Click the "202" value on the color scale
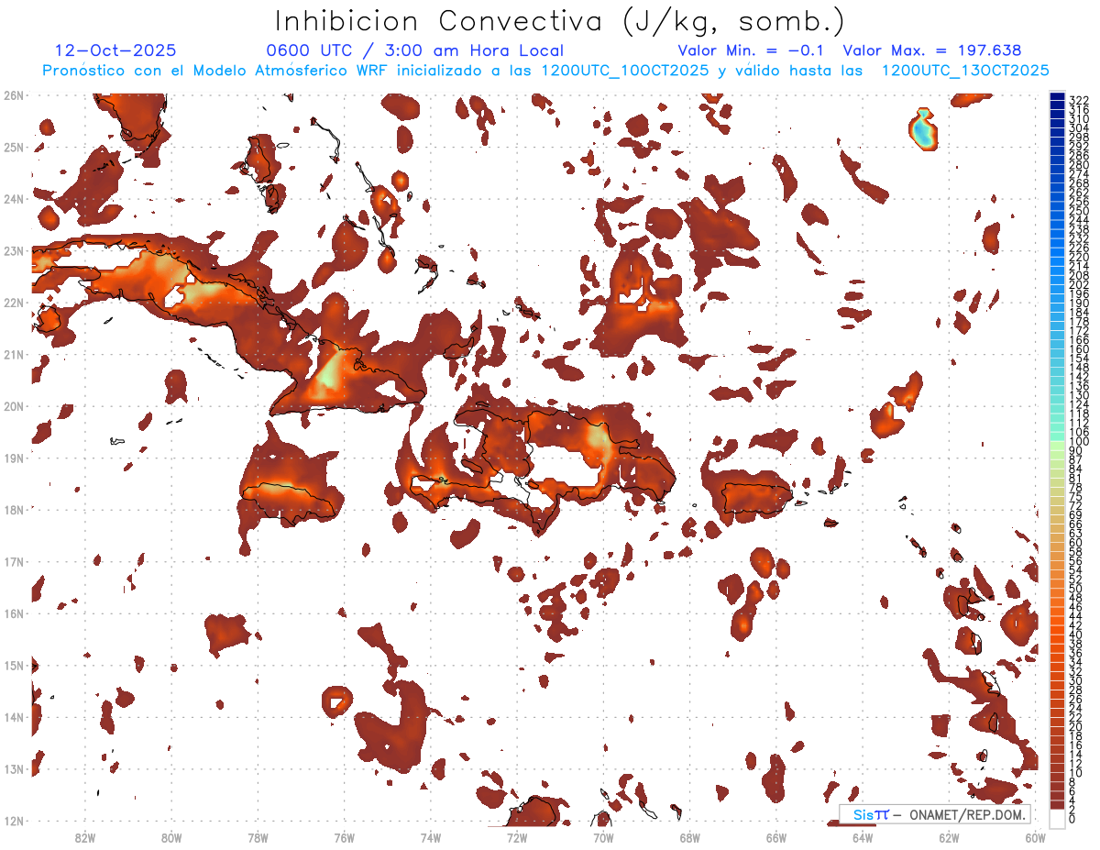The width and height of the screenshot is (1100, 850). pos(1078,284)
